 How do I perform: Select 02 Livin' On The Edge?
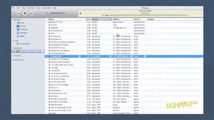[60, 85]
